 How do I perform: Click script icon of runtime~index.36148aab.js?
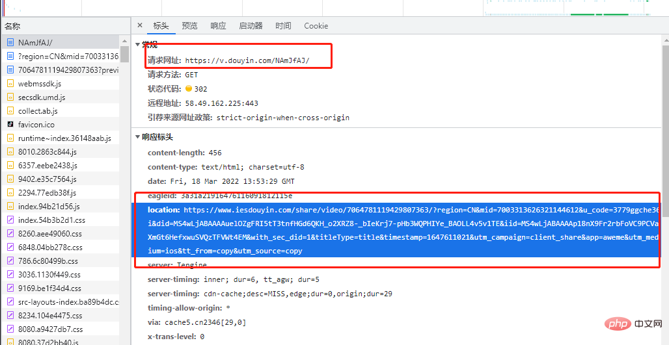pyautogui.click(x=10, y=138)
